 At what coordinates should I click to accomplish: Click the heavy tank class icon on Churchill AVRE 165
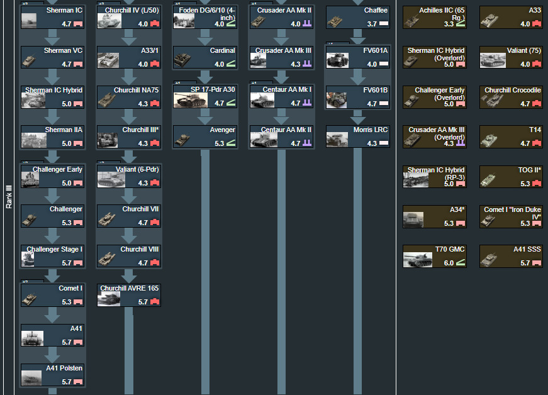(154, 302)
